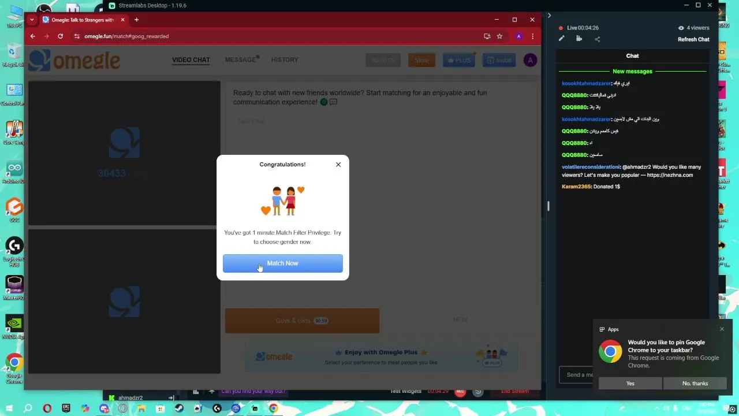Click the Guys & Girls filter button

click(302, 321)
